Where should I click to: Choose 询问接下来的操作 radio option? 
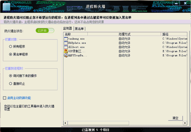(x=11, y=76)
